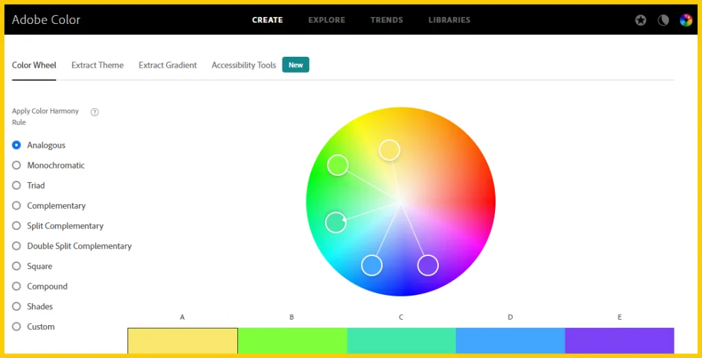Go to the CREATE menu
This screenshot has width=702, height=358.
click(x=267, y=20)
